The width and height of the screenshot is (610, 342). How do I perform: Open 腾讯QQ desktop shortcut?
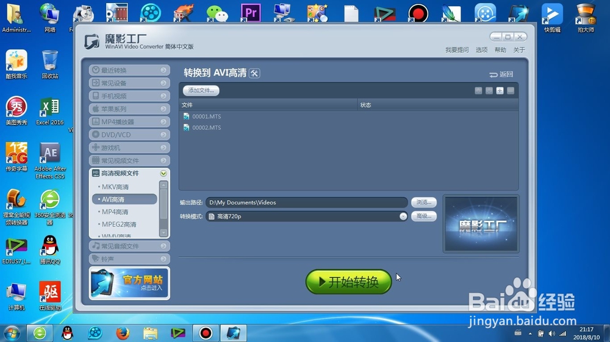(x=50, y=250)
